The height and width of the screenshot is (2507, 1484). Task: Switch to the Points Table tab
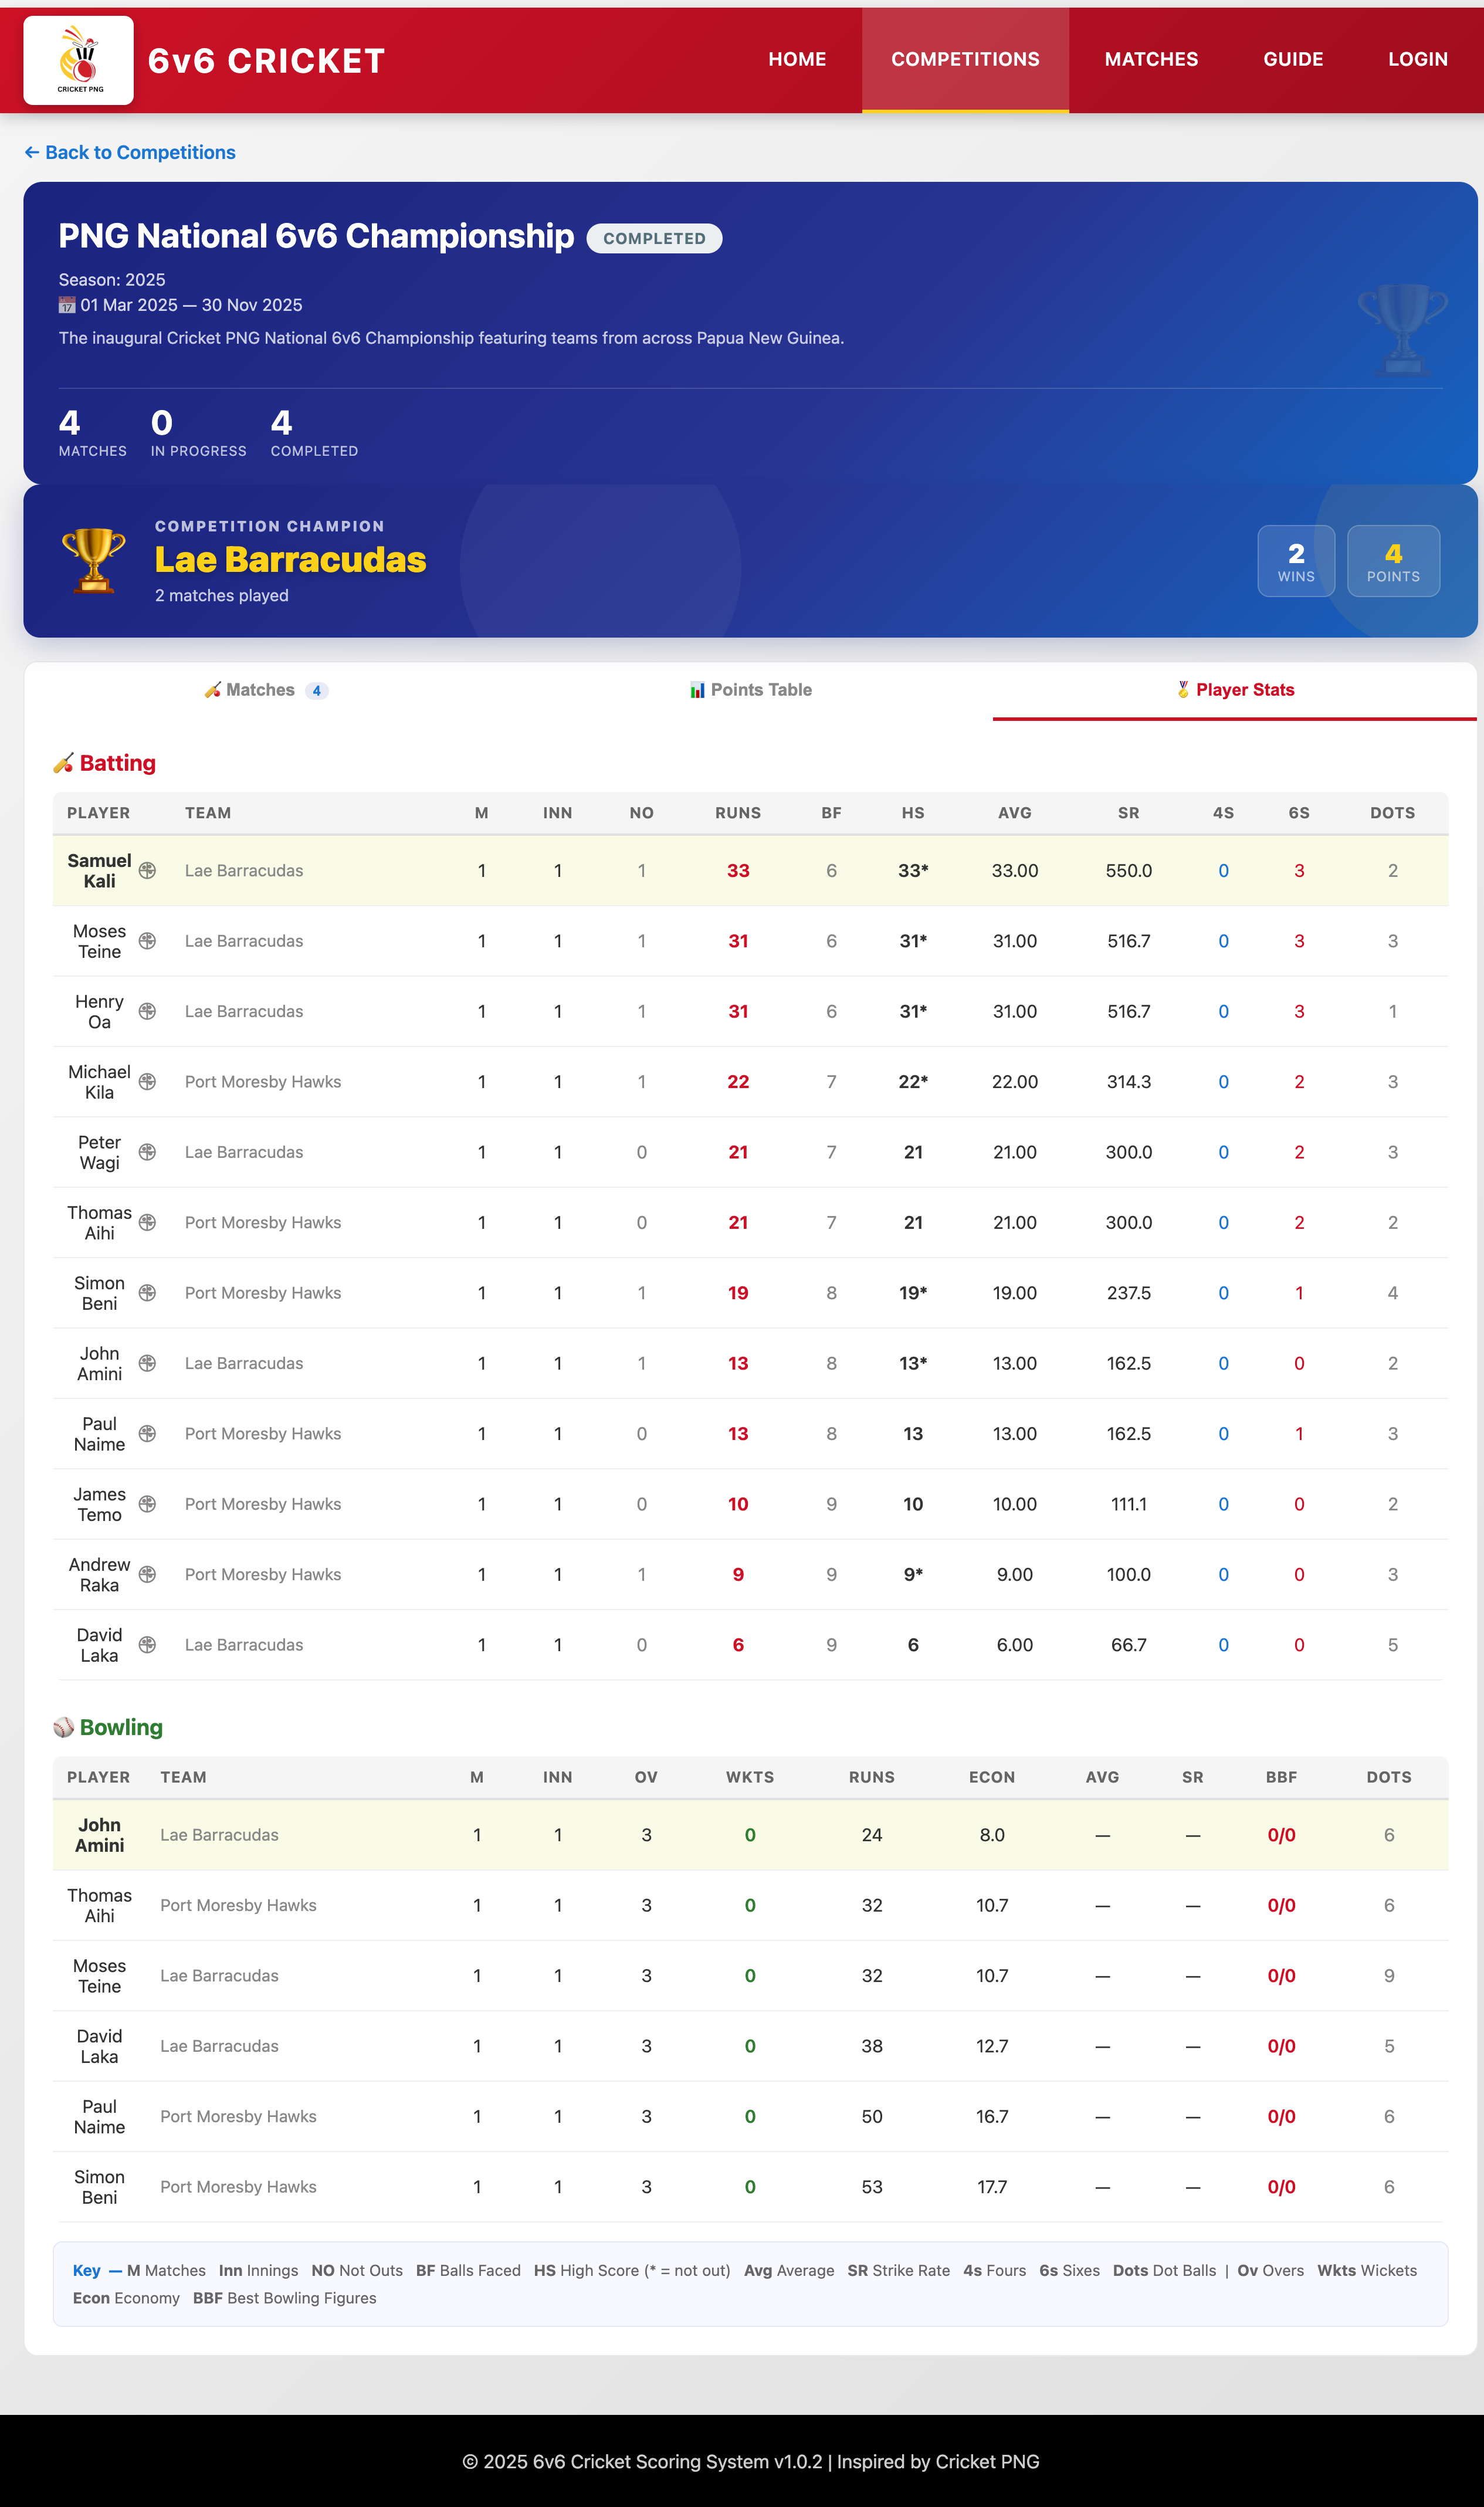750,690
